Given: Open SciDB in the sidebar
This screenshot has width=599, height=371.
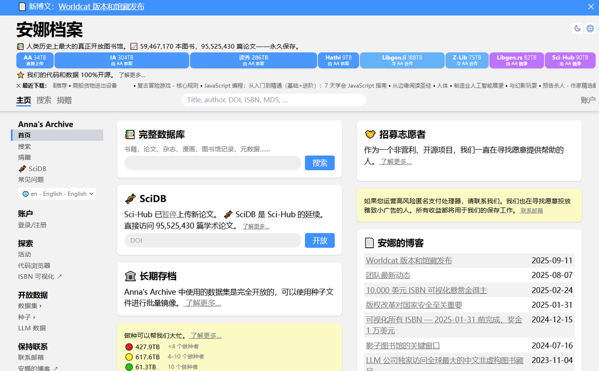Looking at the screenshot, I should 32,169.
